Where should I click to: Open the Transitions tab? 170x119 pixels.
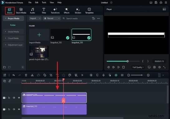[x=55, y=11]
